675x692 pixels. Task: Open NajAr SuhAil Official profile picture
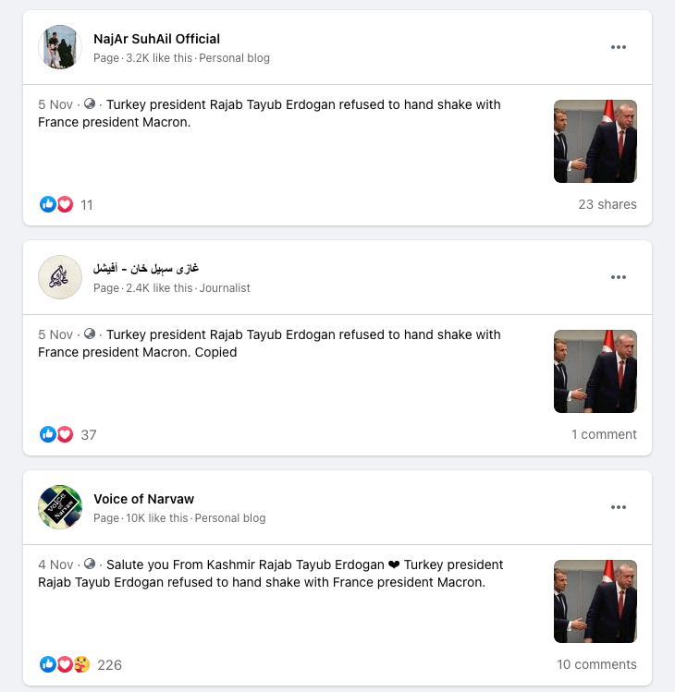click(60, 47)
